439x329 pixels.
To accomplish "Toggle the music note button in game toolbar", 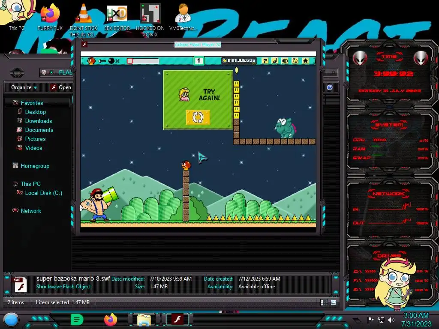I will click(x=275, y=60).
